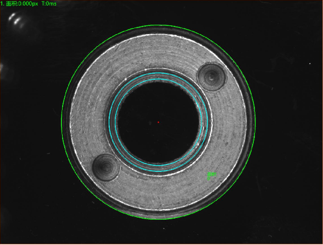Click the lower-left dimple on the ring
The height and width of the screenshot is (245, 323).
[106, 167]
